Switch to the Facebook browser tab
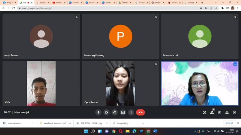Image resolution: width=241 pixels, height=135 pixels. [x=9, y=3]
